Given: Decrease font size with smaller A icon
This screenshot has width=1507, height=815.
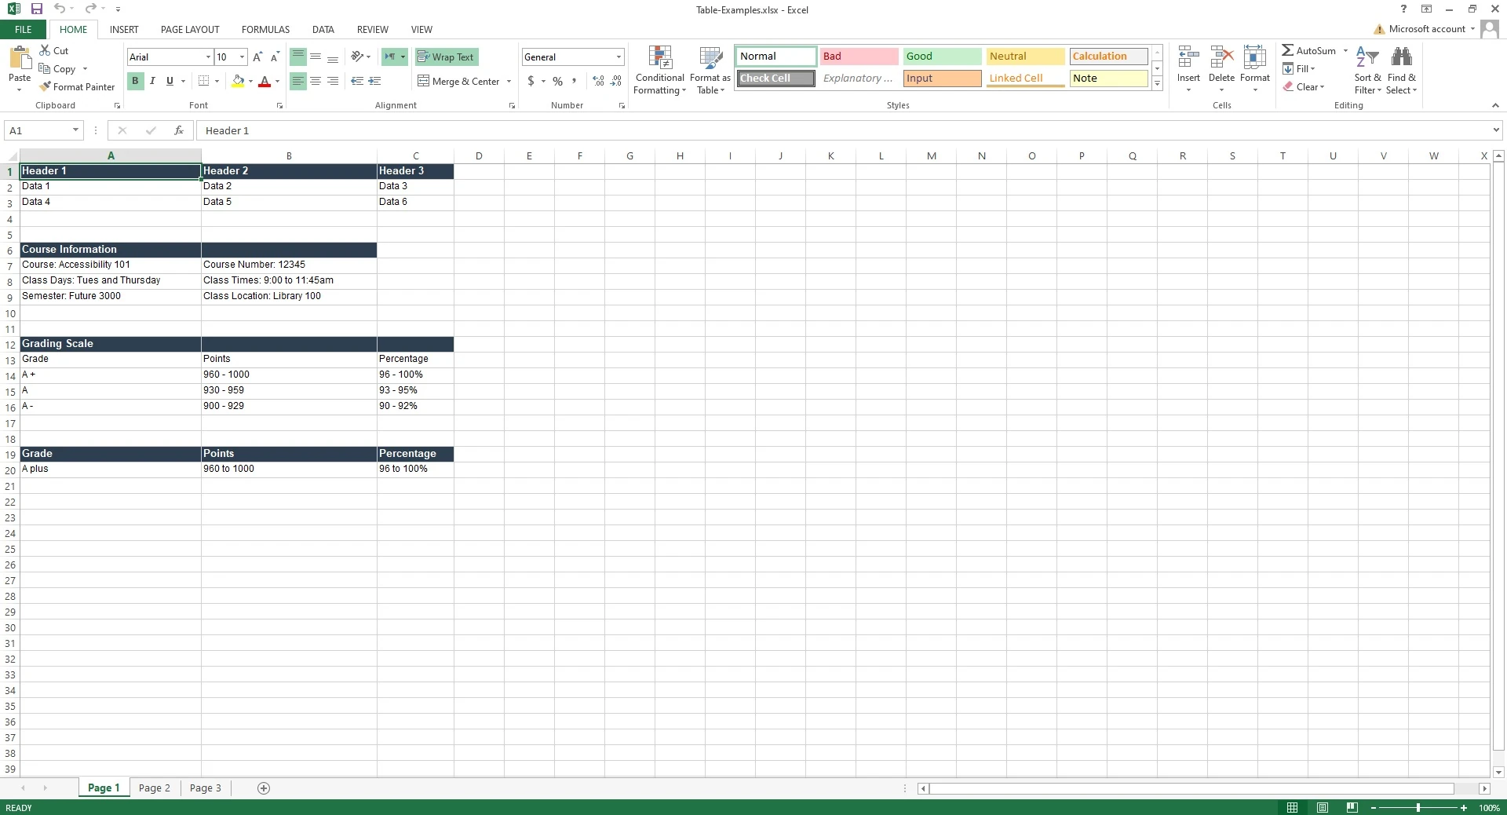Looking at the screenshot, I should [275, 57].
